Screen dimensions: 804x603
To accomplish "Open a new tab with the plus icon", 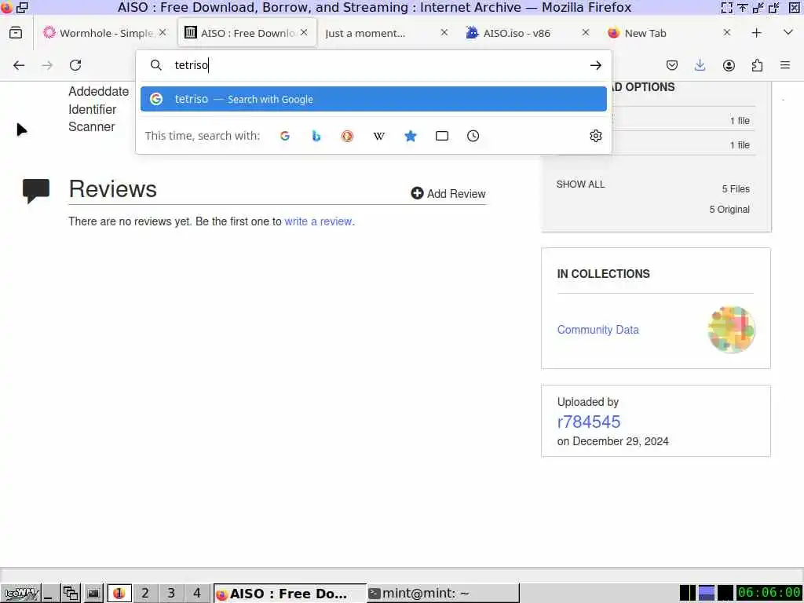I will coord(756,33).
